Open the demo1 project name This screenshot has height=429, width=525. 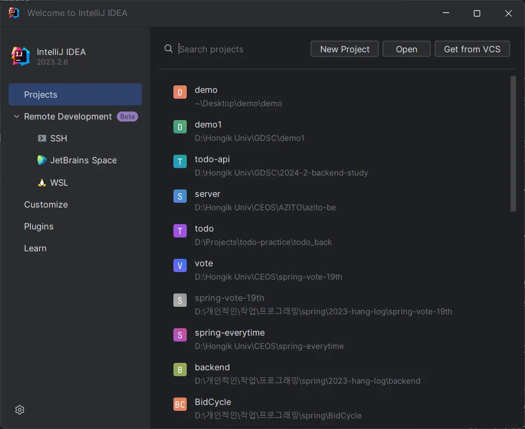click(x=208, y=124)
